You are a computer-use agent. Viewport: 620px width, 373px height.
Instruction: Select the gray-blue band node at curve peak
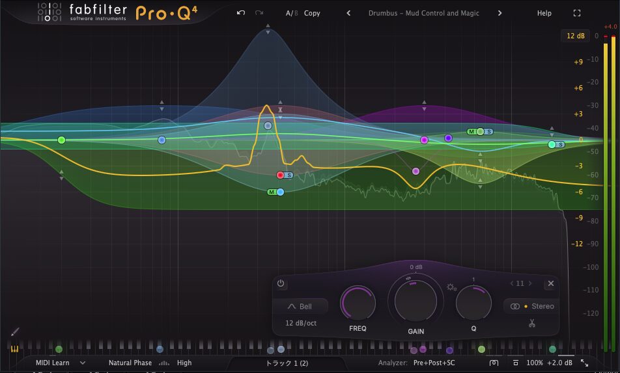268,126
